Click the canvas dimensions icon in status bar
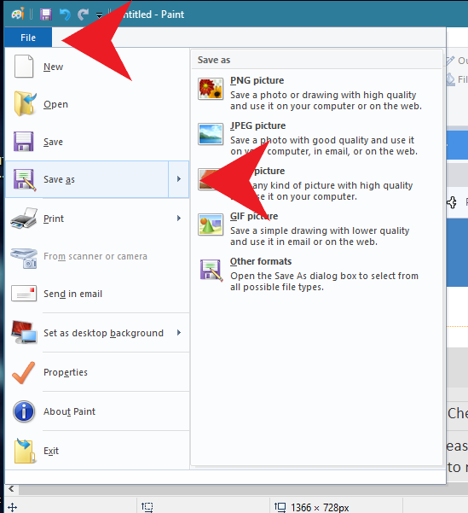Viewport: 468px width, 513px height. click(280, 507)
